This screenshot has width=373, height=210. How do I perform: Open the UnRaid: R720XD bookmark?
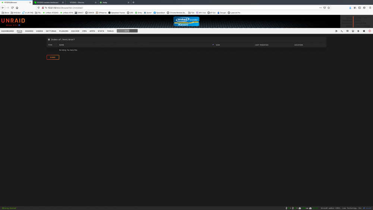[50, 13]
